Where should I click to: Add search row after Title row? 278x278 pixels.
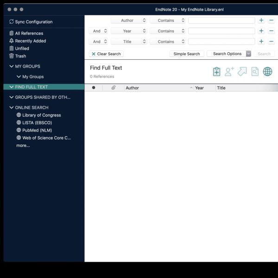(261, 42)
